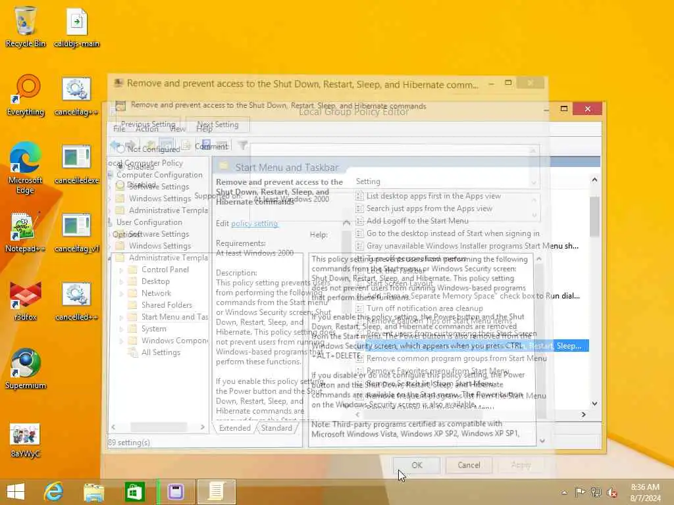Select the Not Configured radio button

pos(121,149)
